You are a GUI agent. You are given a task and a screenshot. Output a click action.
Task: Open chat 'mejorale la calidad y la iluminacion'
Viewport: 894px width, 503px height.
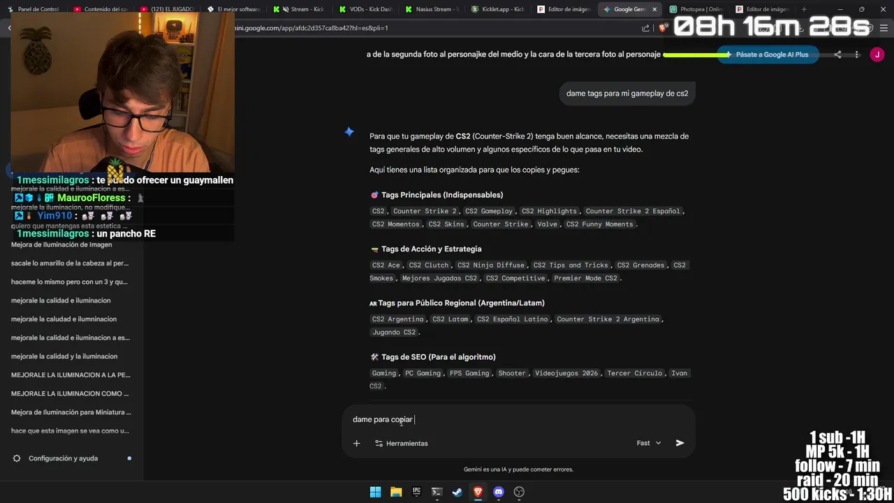click(x=64, y=356)
